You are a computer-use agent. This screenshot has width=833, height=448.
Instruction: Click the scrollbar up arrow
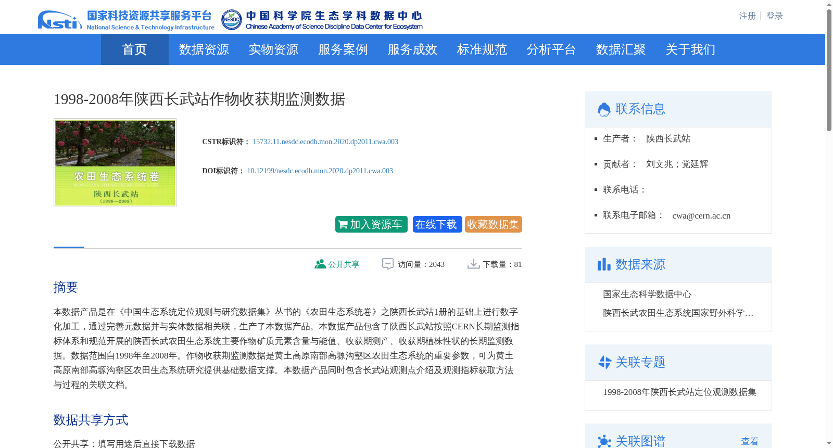click(x=829, y=4)
